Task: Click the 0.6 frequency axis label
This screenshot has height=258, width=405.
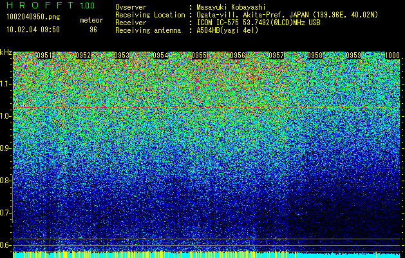Action: click(6, 245)
